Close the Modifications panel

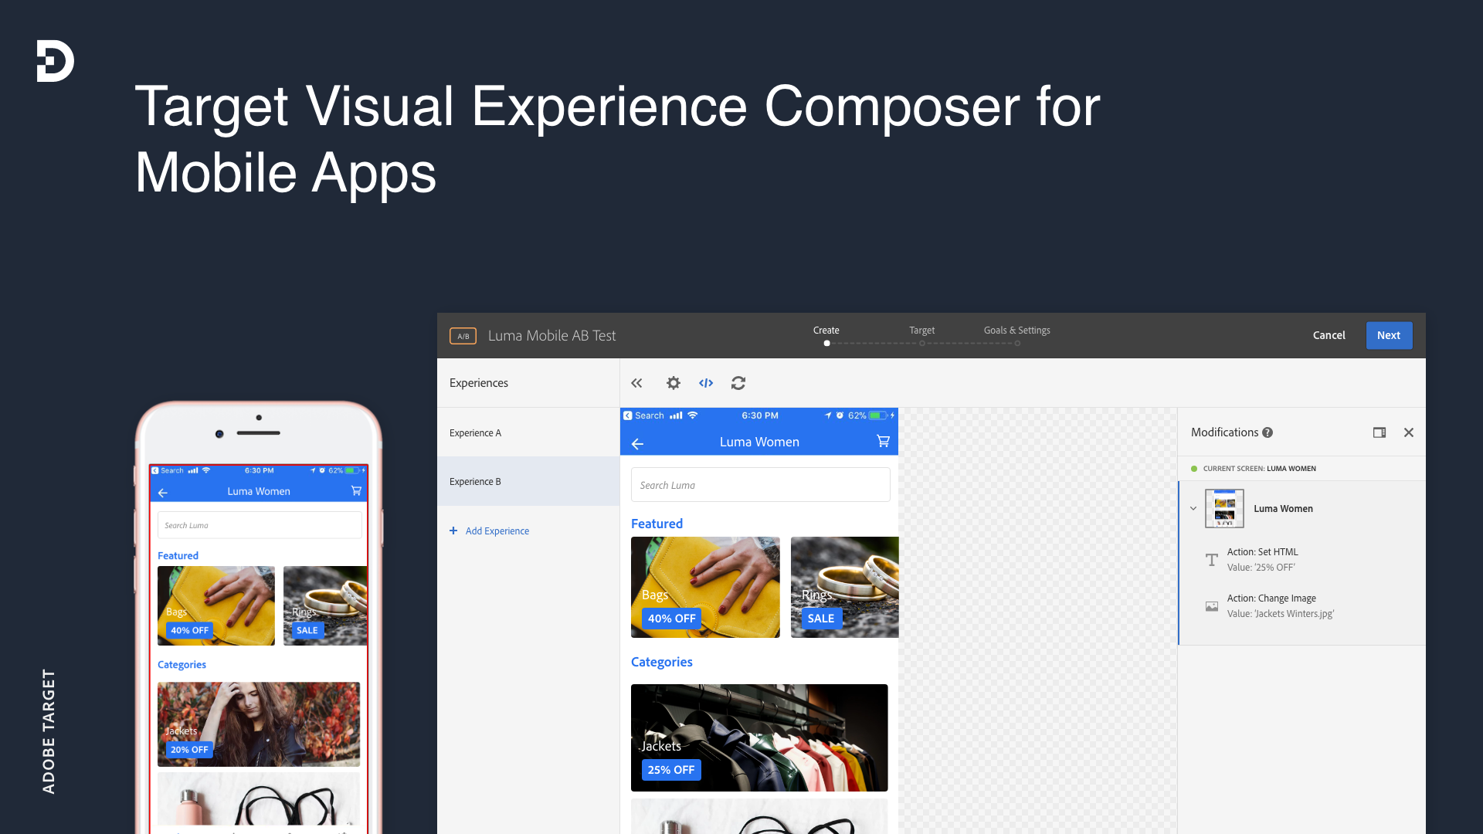1409,432
